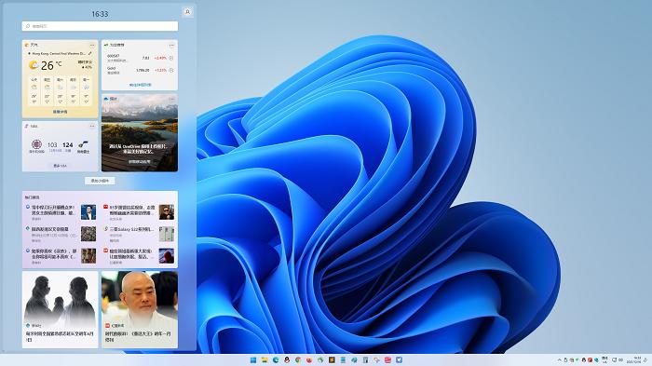
Task: Open the family silhouette news card
Action: [x=60, y=310]
